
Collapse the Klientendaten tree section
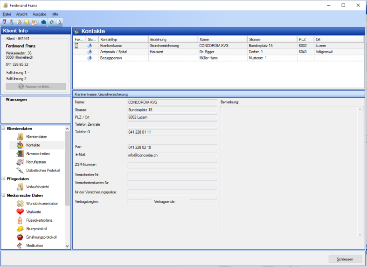point(3,129)
